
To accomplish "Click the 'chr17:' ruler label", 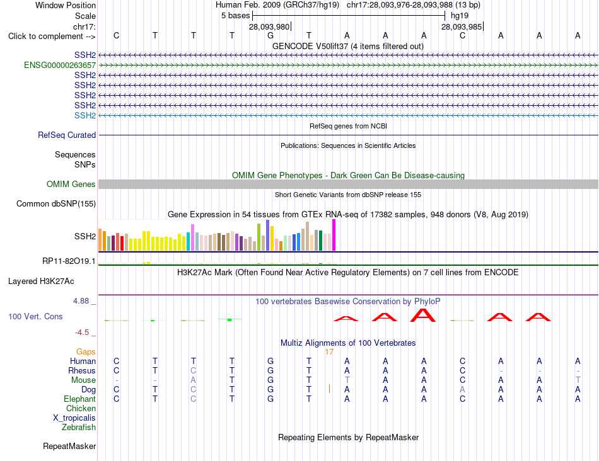I will (84, 26).
